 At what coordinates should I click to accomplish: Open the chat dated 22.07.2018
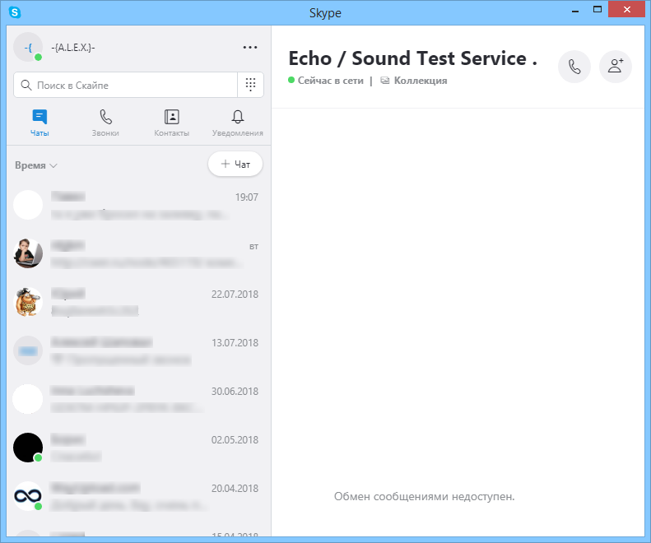[137, 302]
